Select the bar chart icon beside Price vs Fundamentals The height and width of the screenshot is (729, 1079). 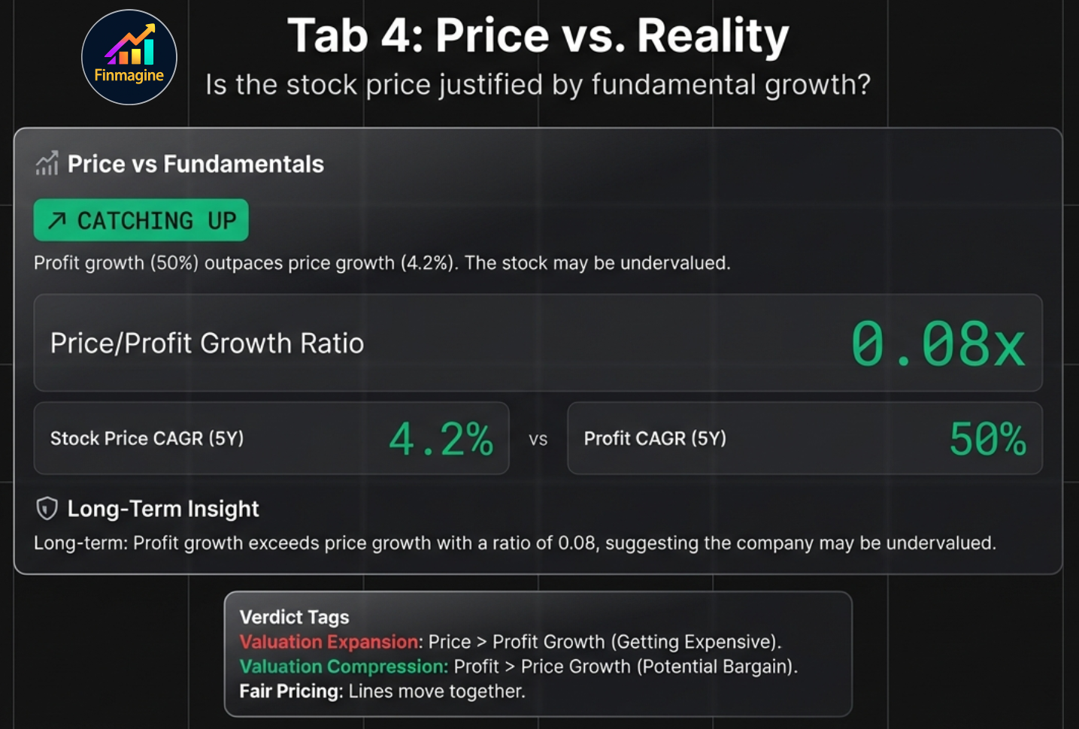[47, 163]
